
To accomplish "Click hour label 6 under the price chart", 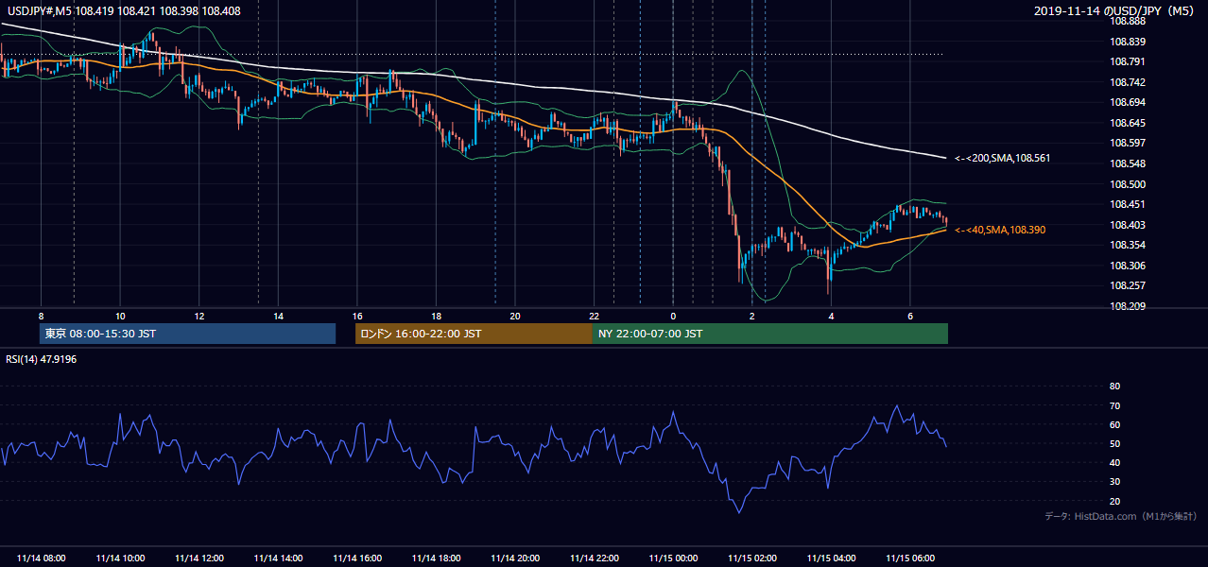I will 909,316.
